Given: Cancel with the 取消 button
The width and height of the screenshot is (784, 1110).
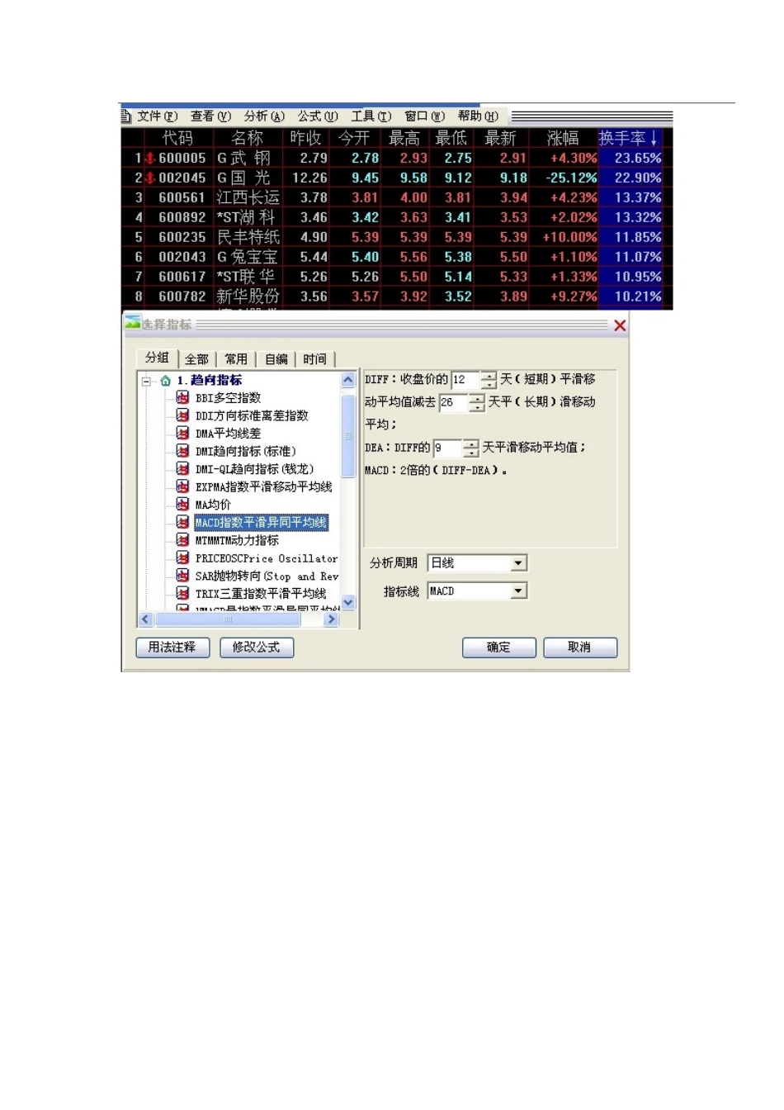Looking at the screenshot, I should [579, 647].
